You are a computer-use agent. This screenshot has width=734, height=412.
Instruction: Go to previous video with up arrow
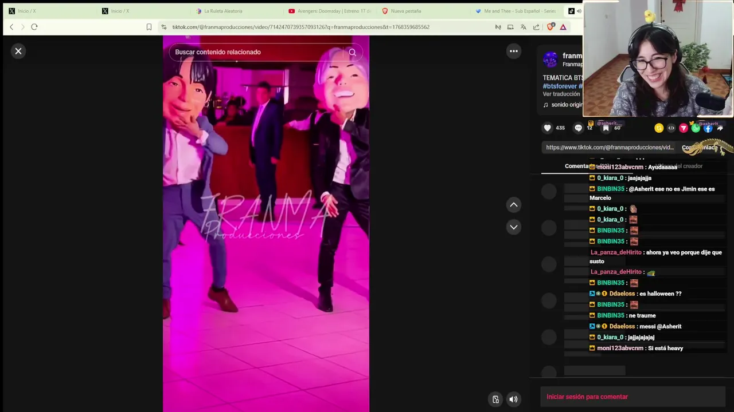tap(514, 205)
